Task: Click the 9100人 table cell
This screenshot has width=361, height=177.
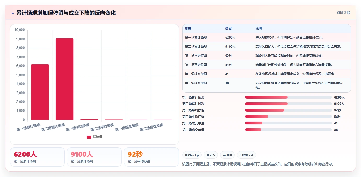Action: coord(230,47)
